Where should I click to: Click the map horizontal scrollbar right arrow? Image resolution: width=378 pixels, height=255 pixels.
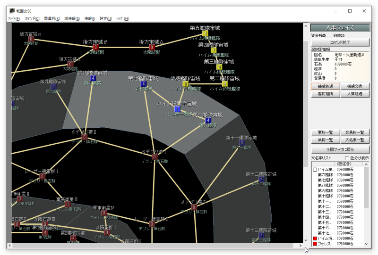click(301, 246)
